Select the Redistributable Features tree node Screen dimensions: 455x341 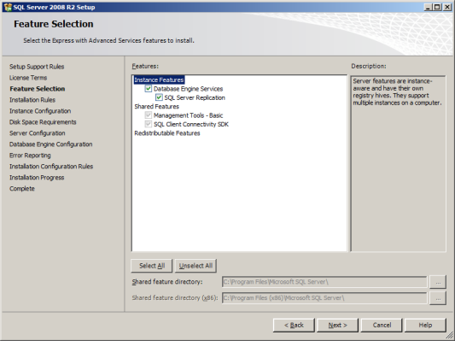click(167, 133)
